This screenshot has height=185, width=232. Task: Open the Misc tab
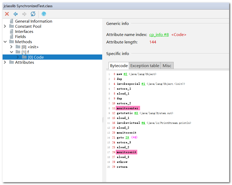[x=167, y=66]
